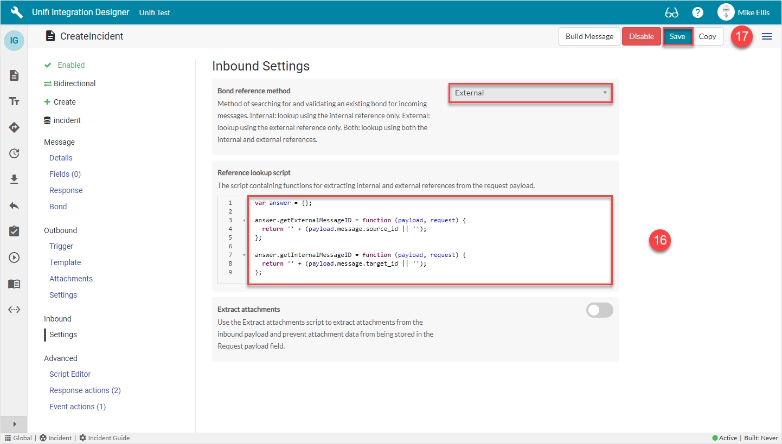Viewport: 782px width, 444px height.
Task: Select the Fields text icon in sidebar
Action: [14, 101]
